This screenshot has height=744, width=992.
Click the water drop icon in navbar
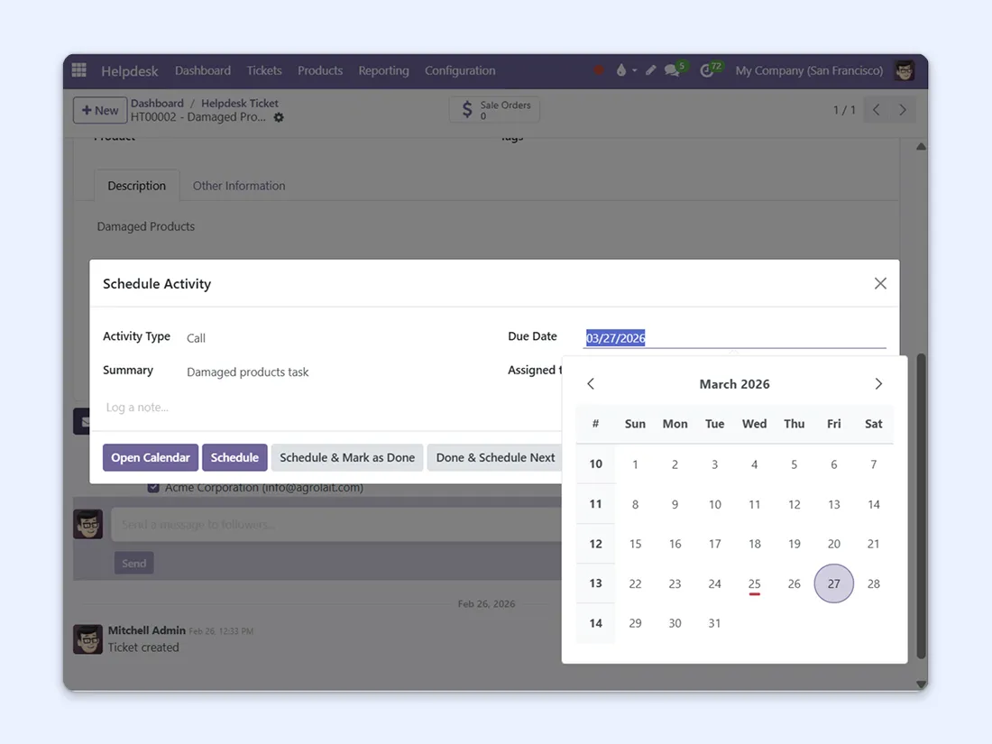(x=621, y=70)
